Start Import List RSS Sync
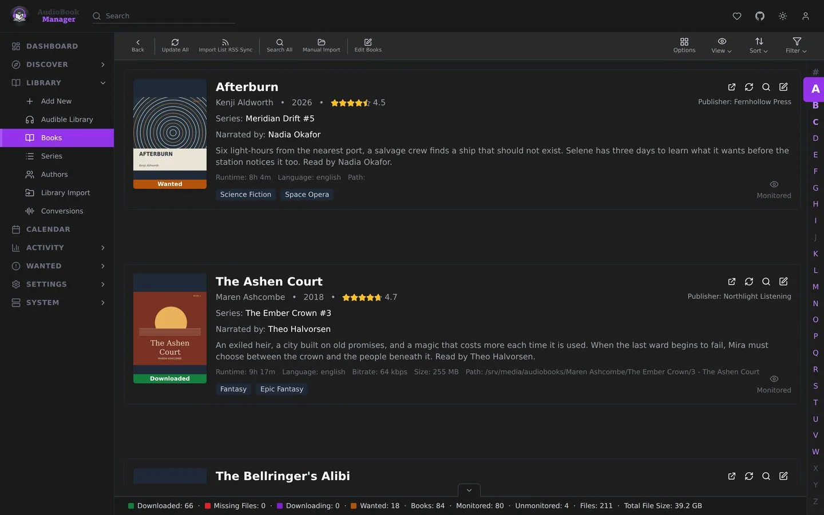The width and height of the screenshot is (824, 515). (225, 46)
